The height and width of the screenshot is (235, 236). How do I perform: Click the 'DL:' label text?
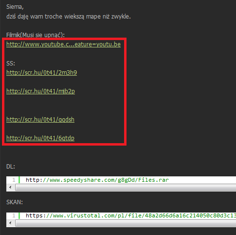11,167
